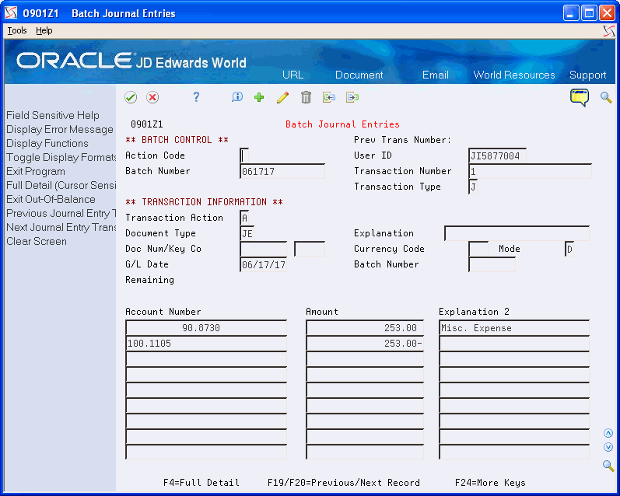This screenshot has width=620, height=496.
Task: Open the URL banner link
Action: (x=293, y=75)
